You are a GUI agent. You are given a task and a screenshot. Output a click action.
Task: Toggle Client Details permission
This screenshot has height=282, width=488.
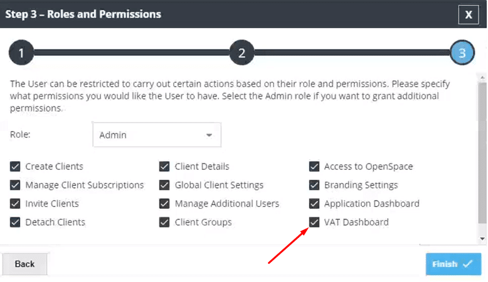pos(164,167)
